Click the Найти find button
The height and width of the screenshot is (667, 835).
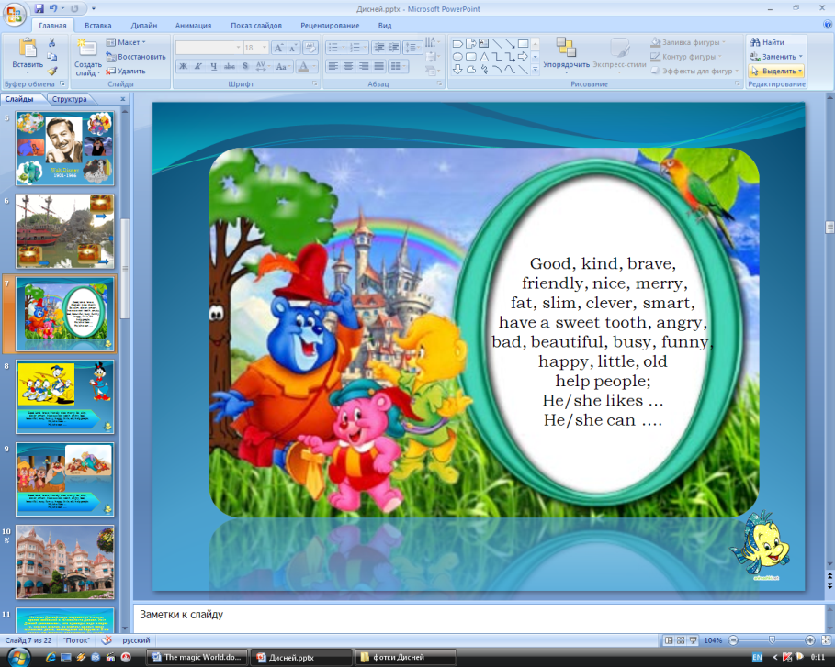(767, 42)
